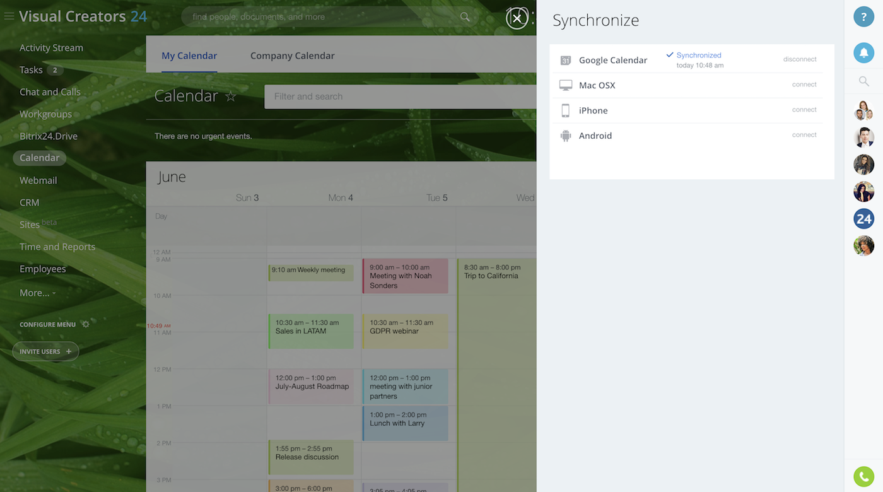Viewport: 883px width, 492px height.
Task: Select the My Calendar tab
Action: [x=189, y=56]
